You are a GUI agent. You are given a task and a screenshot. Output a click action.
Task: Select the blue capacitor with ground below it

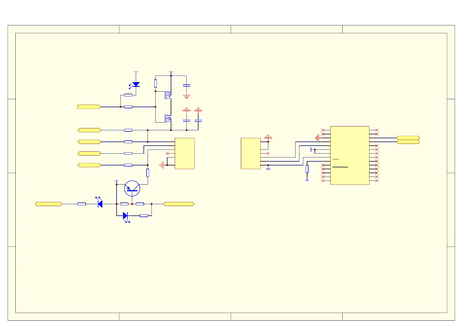tap(186, 85)
